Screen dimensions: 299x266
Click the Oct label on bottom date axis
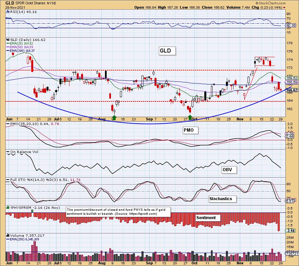(194, 263)
